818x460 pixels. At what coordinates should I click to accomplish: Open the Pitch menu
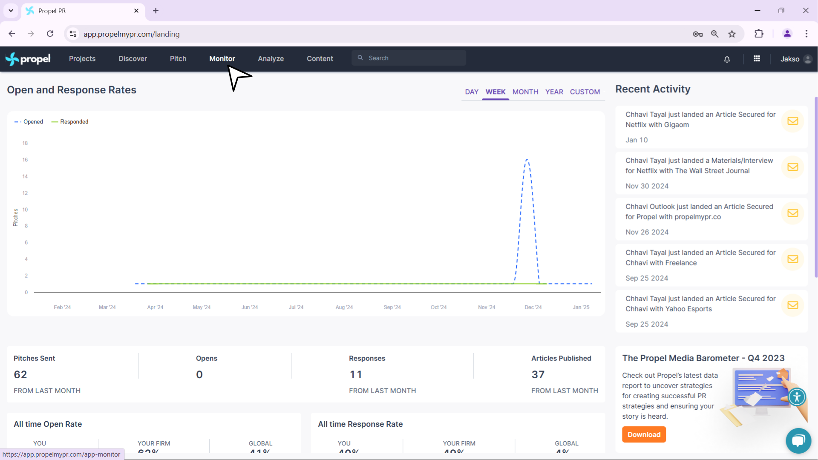[178, 59]
